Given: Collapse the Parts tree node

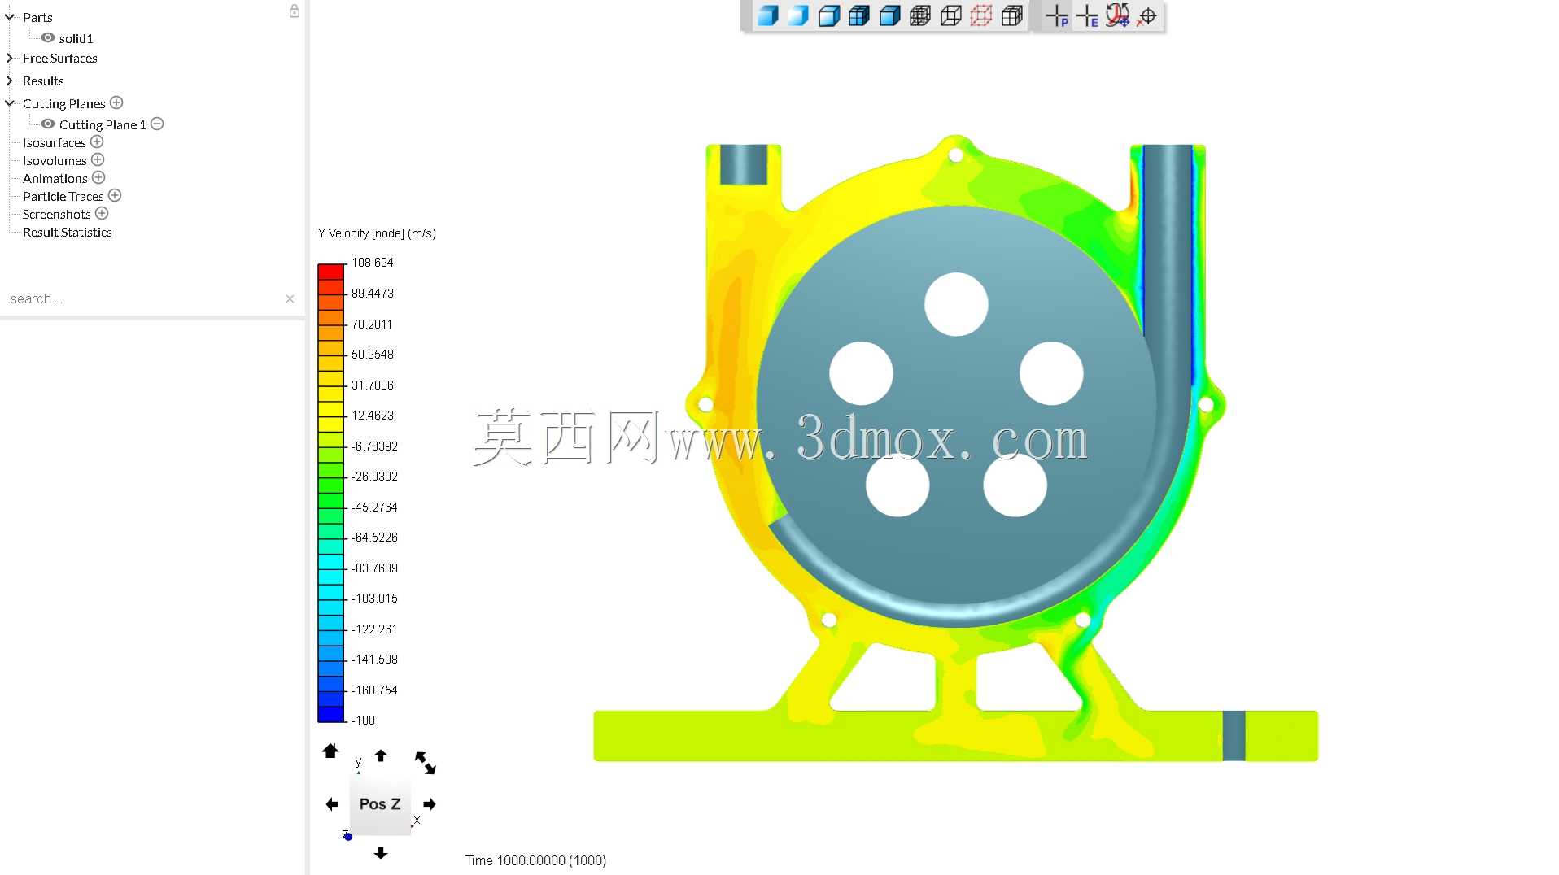Looking at the screenshot, I should click(x=10, y=16).
